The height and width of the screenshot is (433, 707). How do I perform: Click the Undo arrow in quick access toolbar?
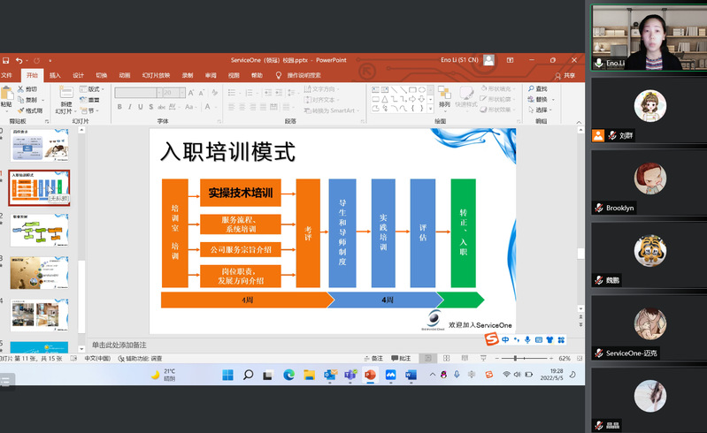pyautogui.click(x=19, y=60)
